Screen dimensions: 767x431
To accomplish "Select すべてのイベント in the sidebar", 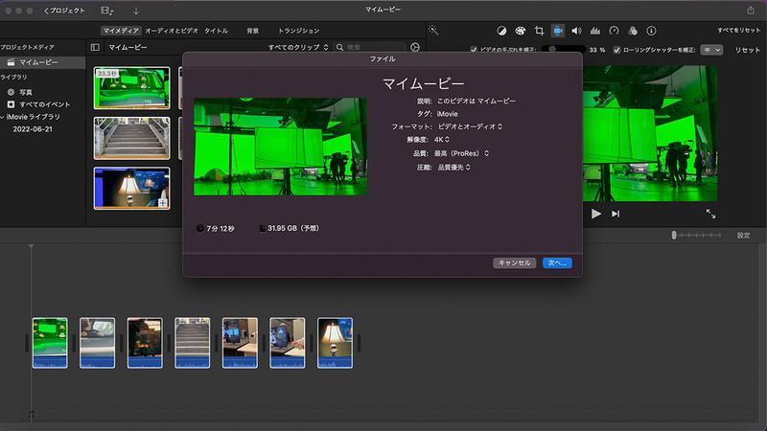I will 44,104.
